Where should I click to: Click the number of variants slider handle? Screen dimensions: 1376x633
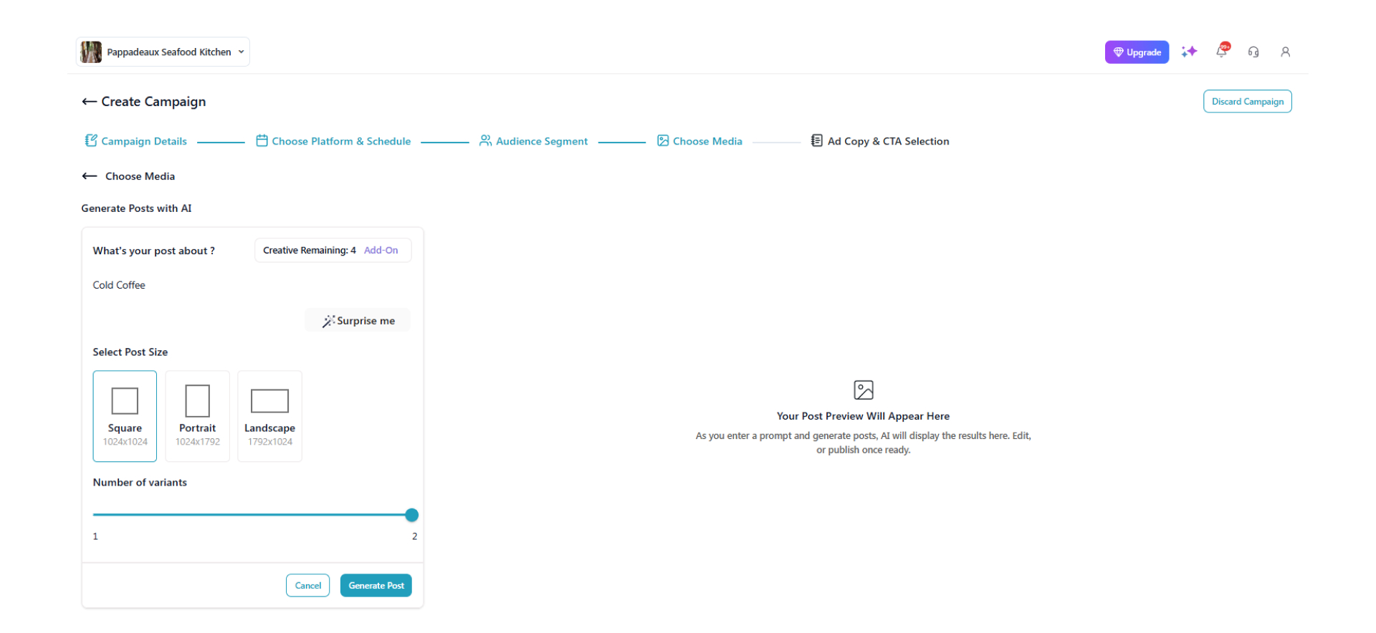tap(411, 515)
